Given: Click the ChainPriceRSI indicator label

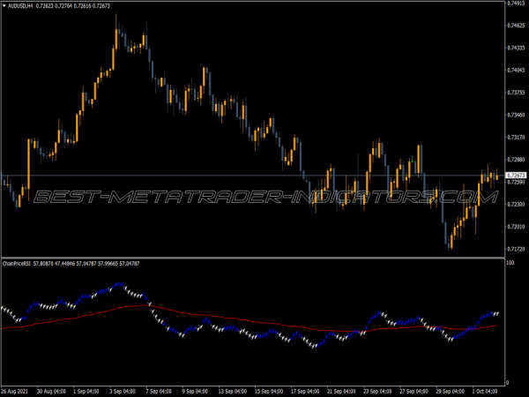Looking at the screenshot, I should [17, 264].
